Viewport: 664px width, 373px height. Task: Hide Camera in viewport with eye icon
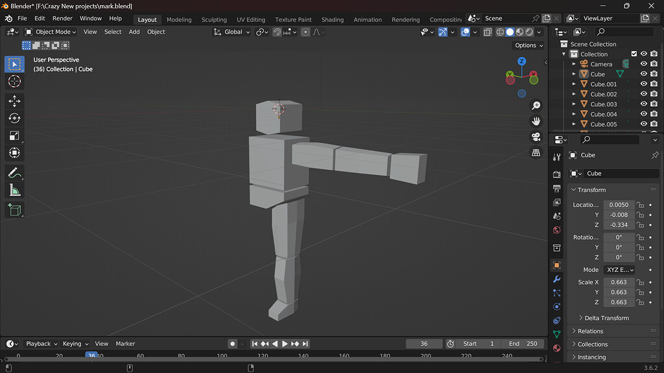644,64
